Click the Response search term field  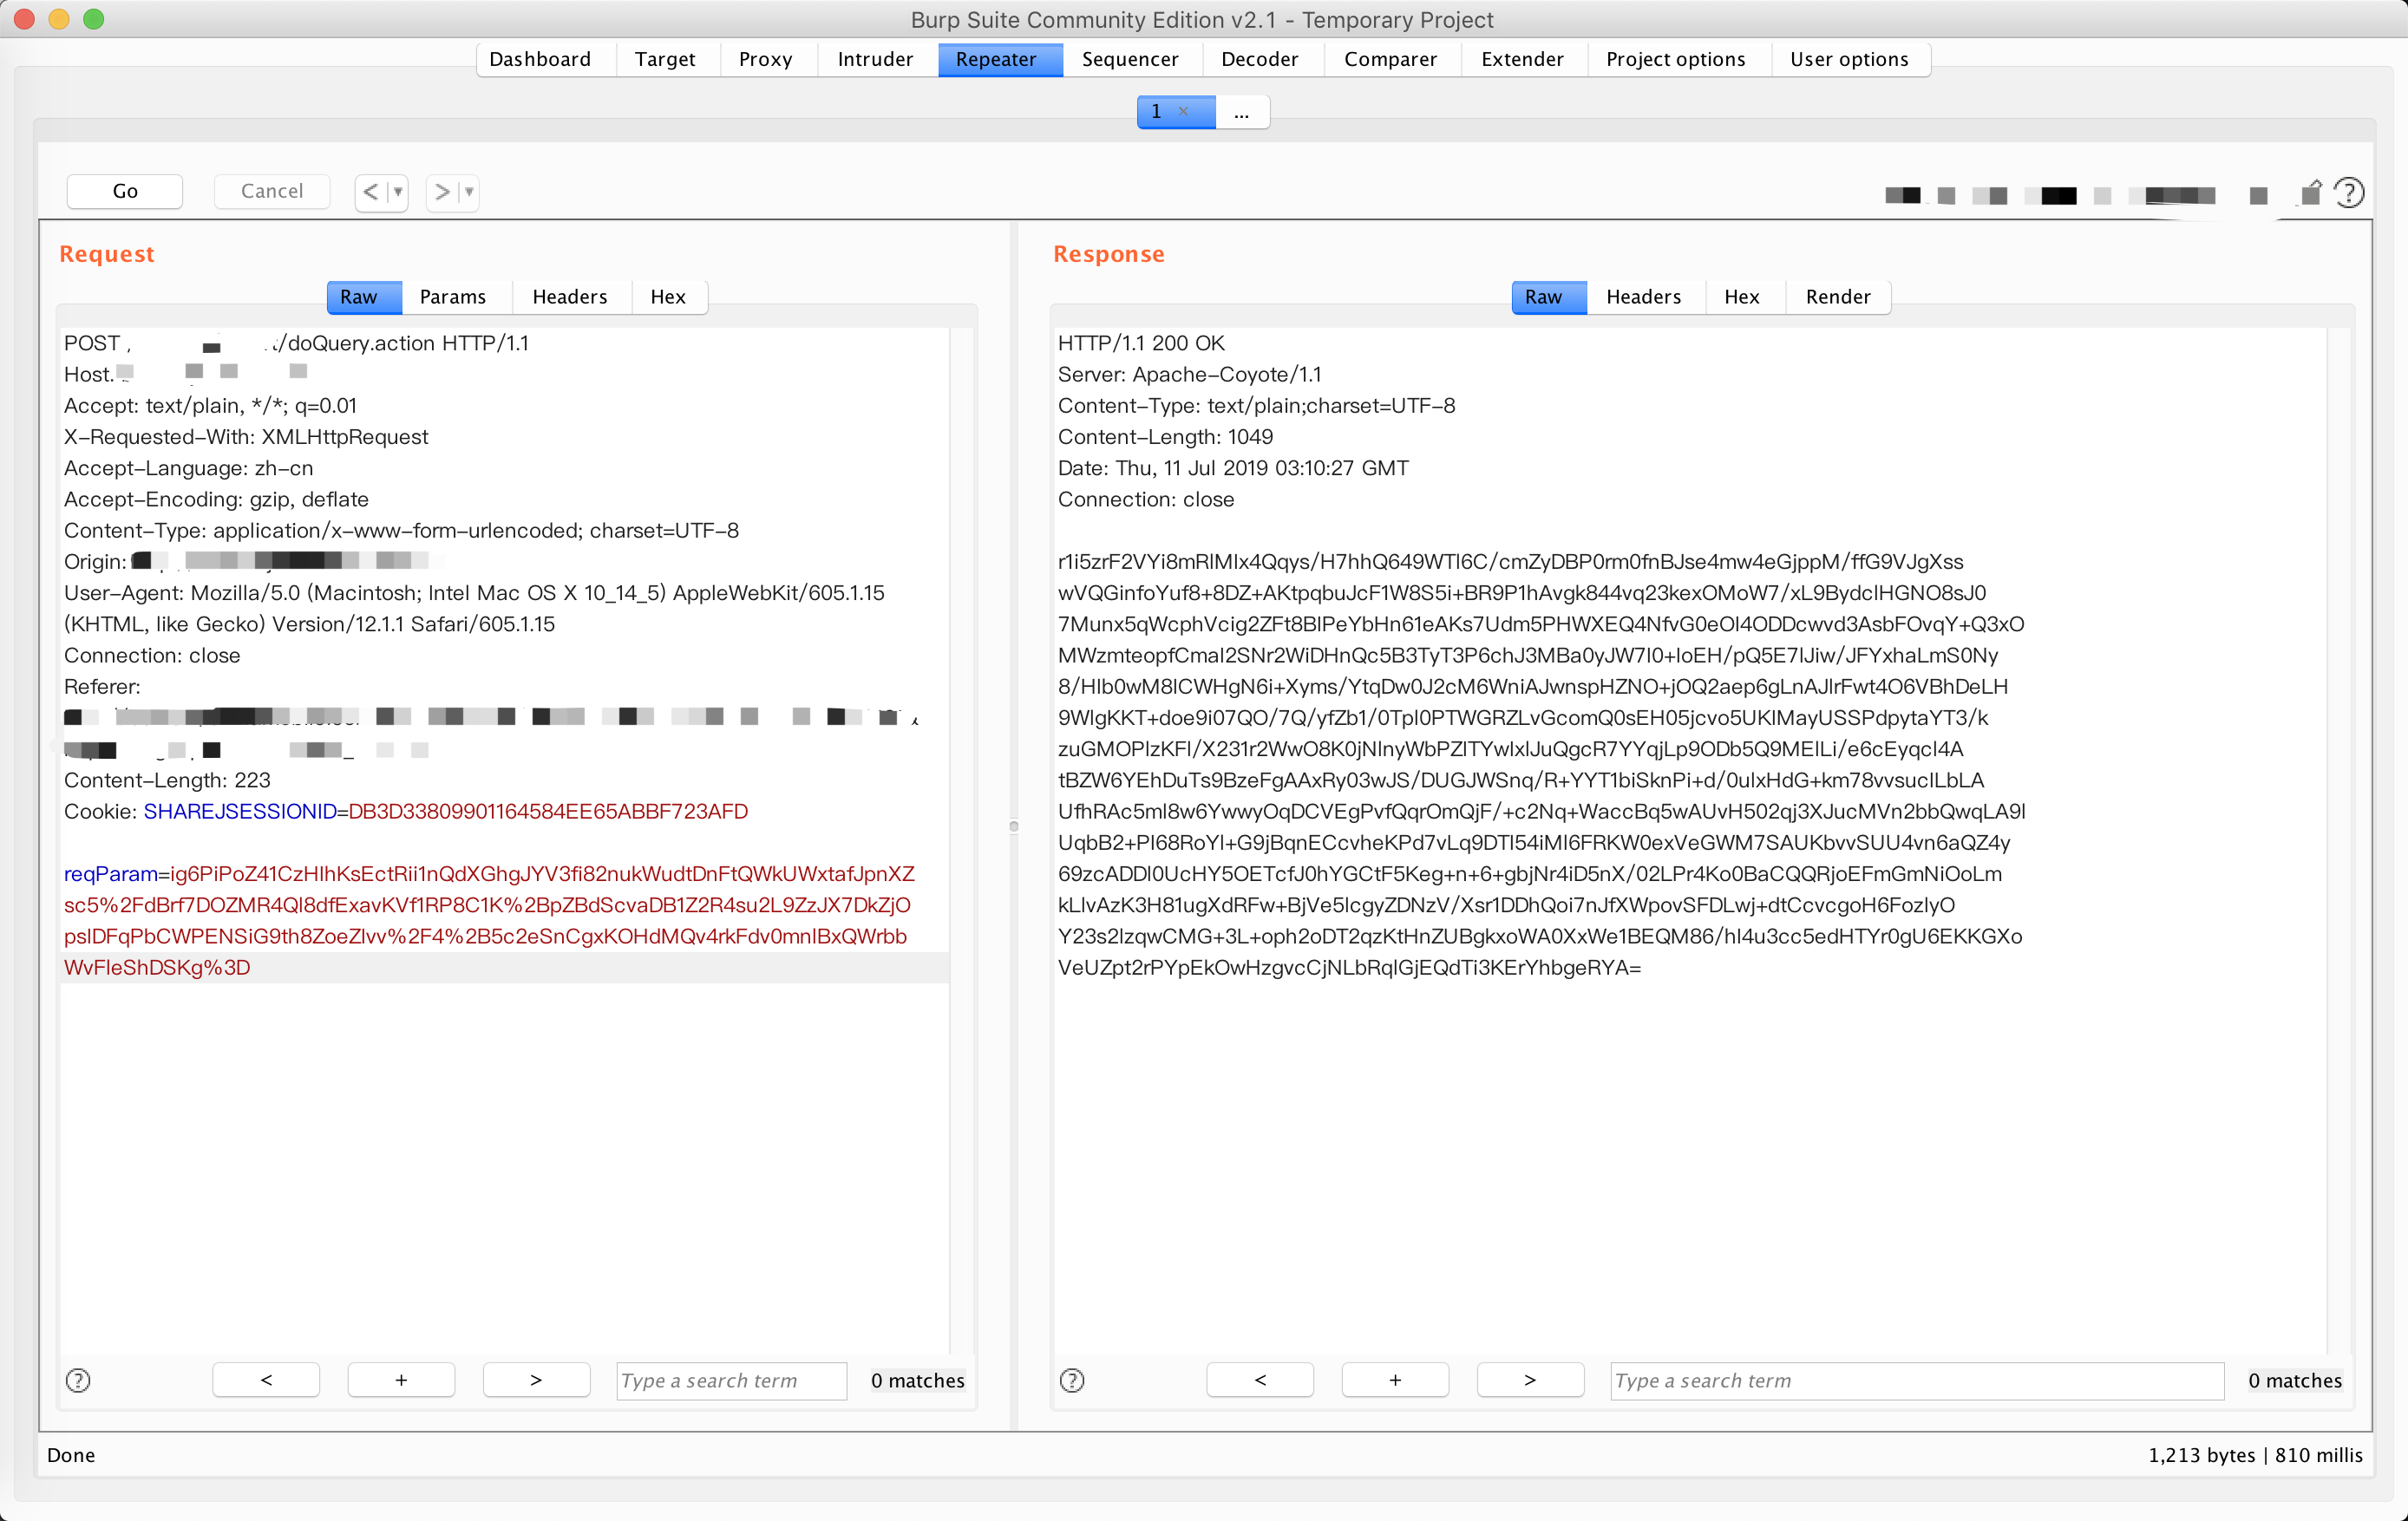[1915, 1380]
